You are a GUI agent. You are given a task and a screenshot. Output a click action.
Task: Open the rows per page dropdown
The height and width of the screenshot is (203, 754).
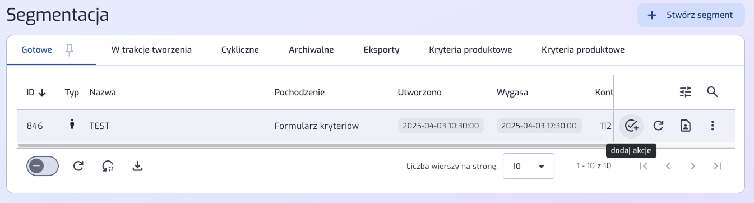529,166
